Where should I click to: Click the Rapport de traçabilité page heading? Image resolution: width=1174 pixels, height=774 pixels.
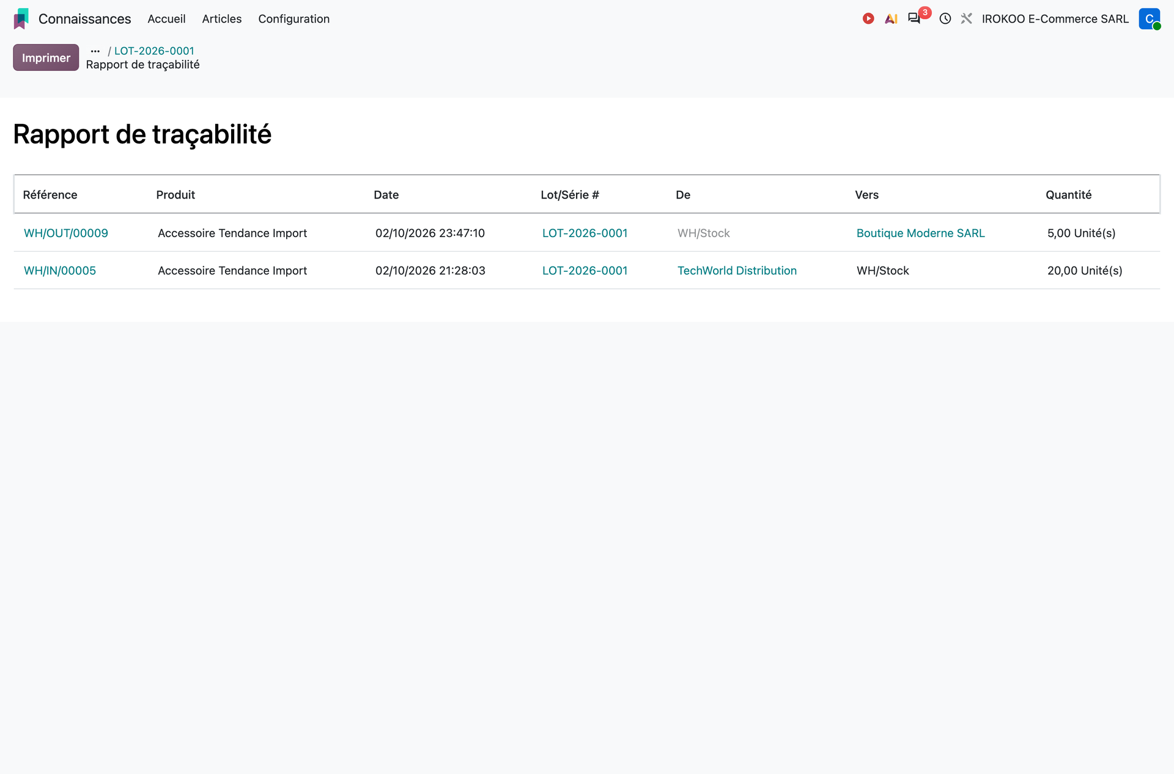coord(142,134)
